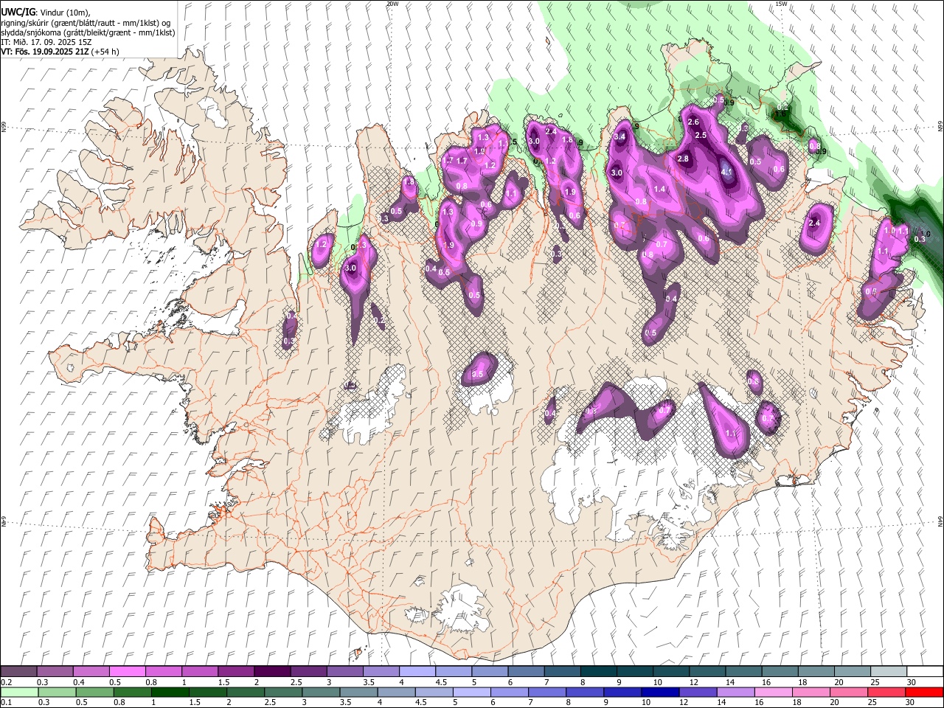Click the light gray swatch between 25 and 30

(887, 672)
